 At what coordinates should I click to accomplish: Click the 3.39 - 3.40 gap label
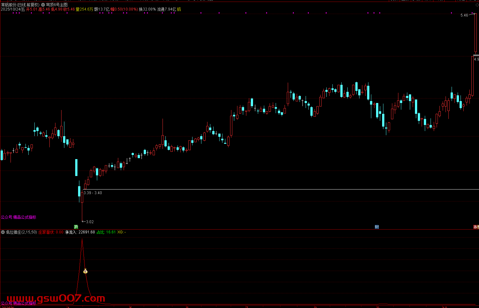pos(93,193)
